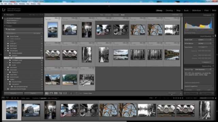Collapse the Da stampare folder
Image resolution: width=218 pixels, height=122 pixels.
(x=5, y=50)
